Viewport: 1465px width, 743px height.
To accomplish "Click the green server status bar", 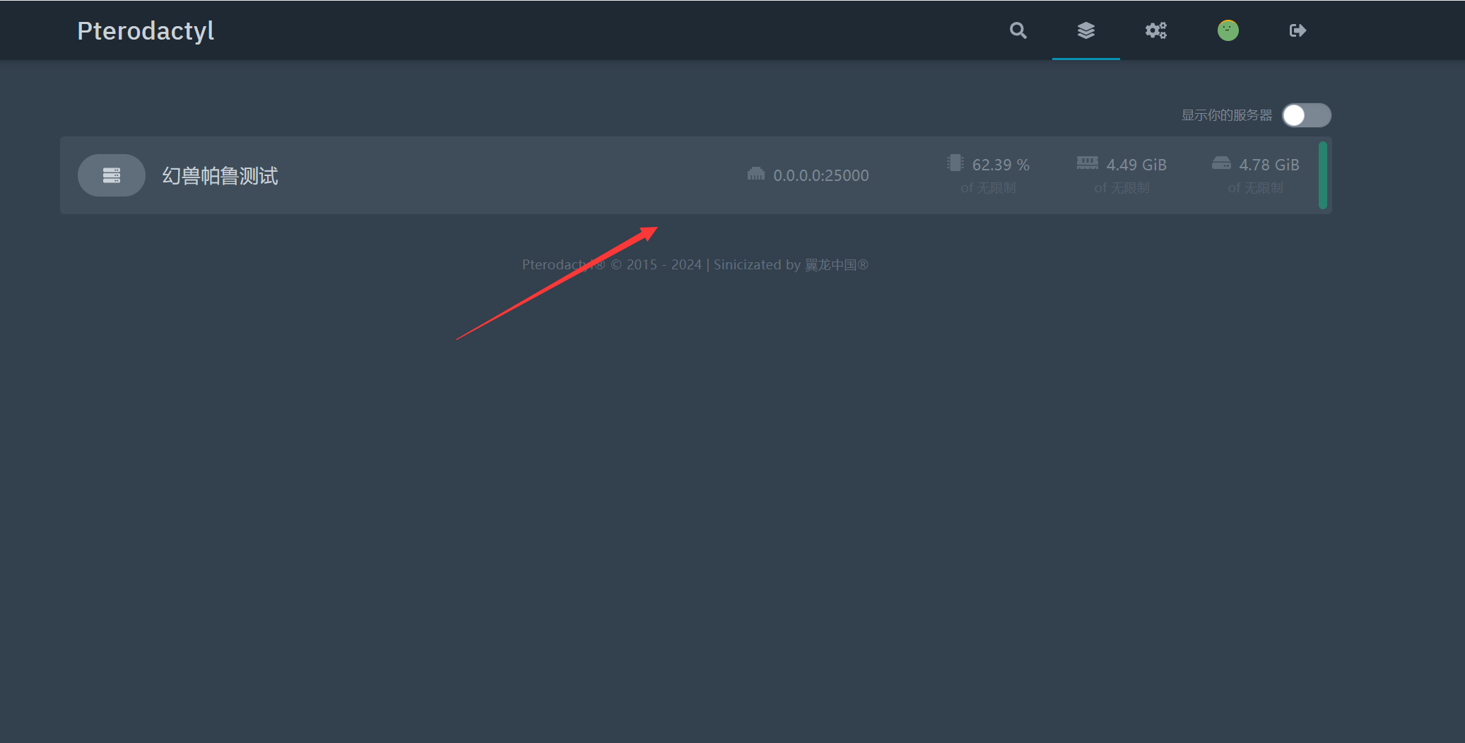I will [x=1322, y=175].
